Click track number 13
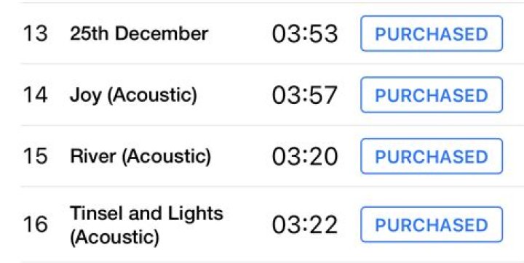 (x=35, y=34)
